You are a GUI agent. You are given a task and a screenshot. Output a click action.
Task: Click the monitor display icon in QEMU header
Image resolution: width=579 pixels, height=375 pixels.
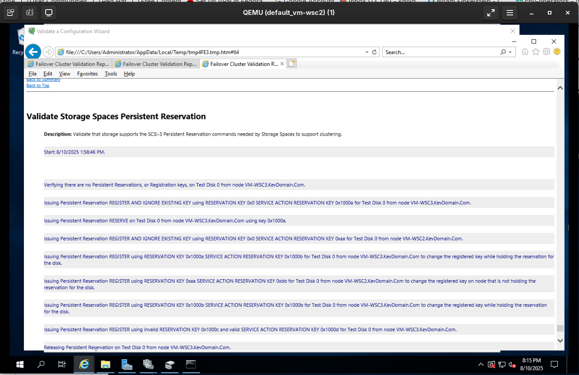click(49, 13)
